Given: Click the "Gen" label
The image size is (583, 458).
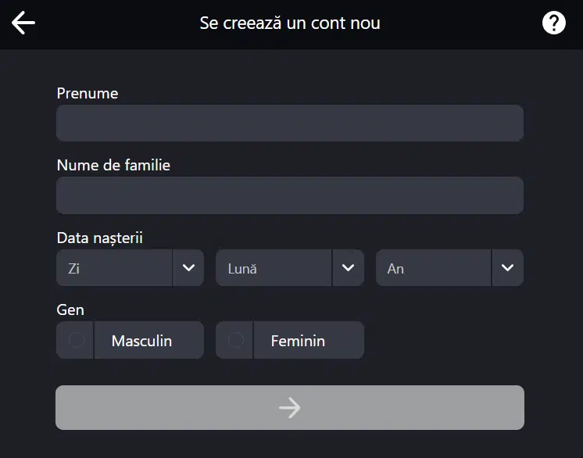Looking at the screenshot, I should (70, 310).
